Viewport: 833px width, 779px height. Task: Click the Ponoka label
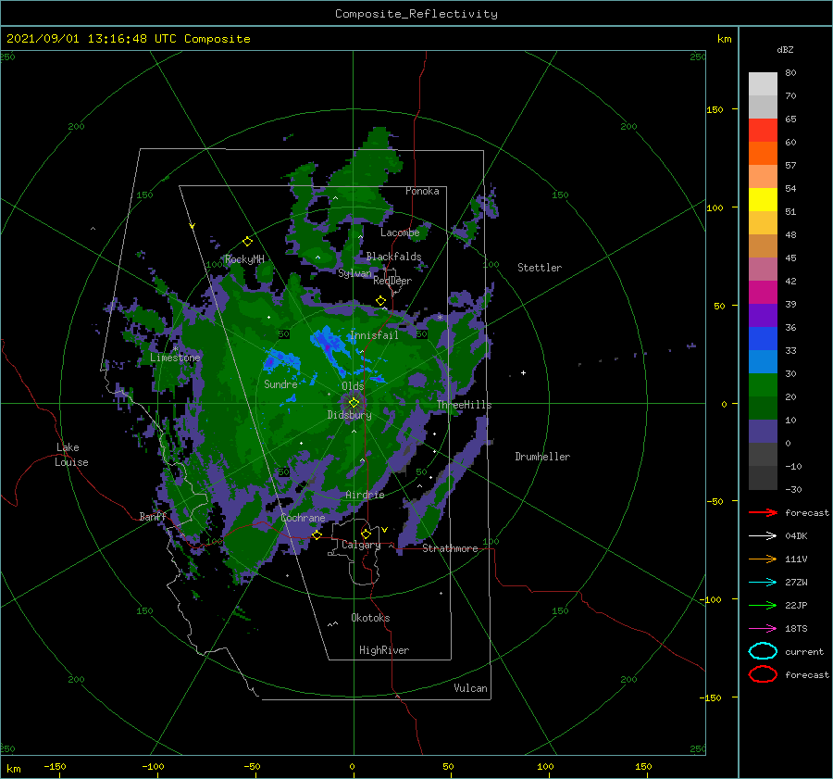tap(422, 191)
